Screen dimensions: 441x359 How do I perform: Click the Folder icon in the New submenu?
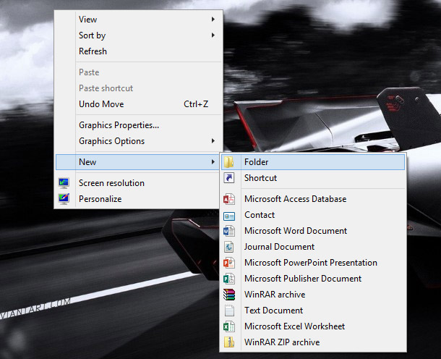click(x=229, y=162)
